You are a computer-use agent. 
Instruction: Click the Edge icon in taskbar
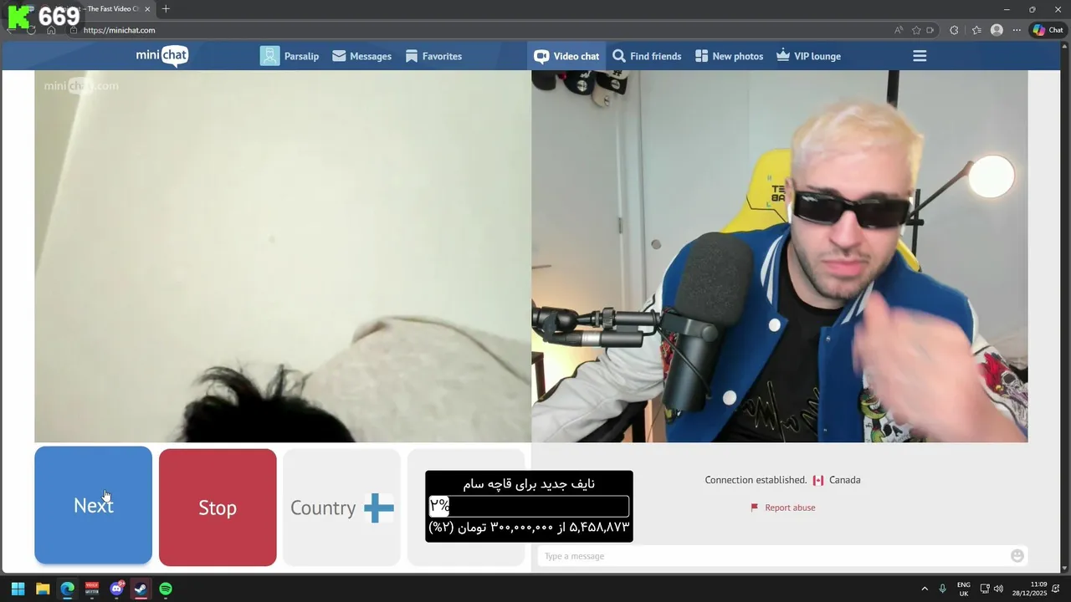[x=67, y=589]
